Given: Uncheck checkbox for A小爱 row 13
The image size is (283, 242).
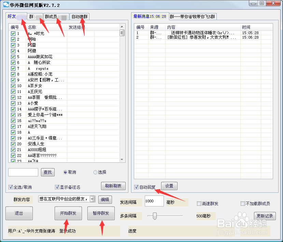Looking at the screenshot, I should [13, 103].
